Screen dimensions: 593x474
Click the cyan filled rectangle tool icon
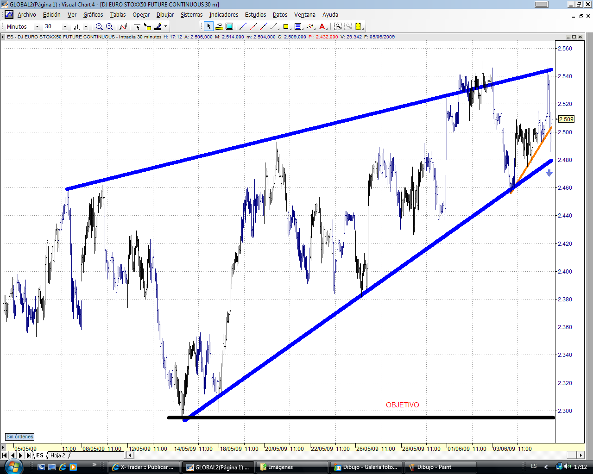point(229,26)
